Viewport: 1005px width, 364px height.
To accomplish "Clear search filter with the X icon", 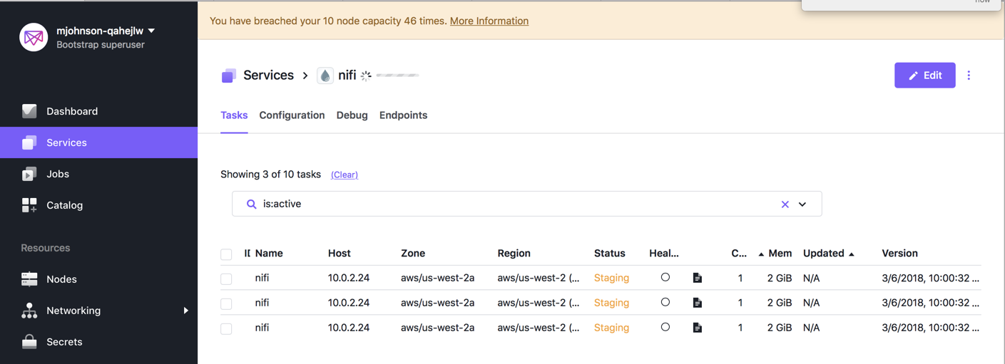I will pyautogui.click(x=785, y=204).
